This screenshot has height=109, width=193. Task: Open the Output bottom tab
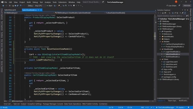pos(24,104)
